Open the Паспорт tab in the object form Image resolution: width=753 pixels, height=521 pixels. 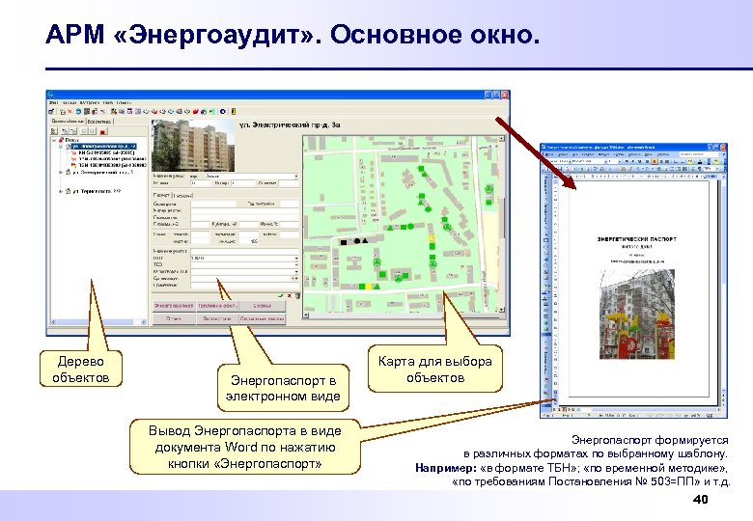point(161,195)
